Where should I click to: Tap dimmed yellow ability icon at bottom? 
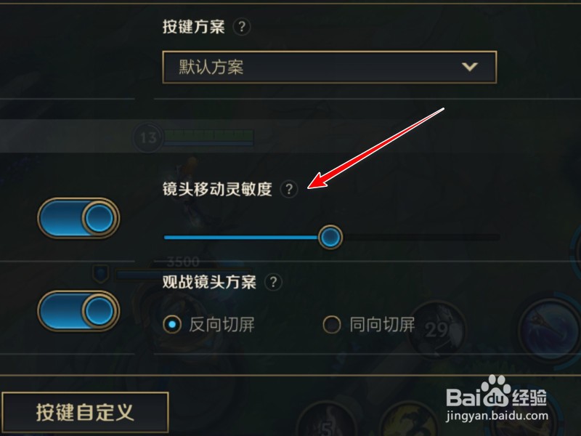[x=409, y=419]
